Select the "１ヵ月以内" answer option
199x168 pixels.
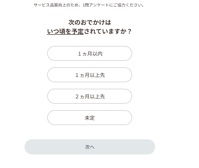[x=90, y=54]
